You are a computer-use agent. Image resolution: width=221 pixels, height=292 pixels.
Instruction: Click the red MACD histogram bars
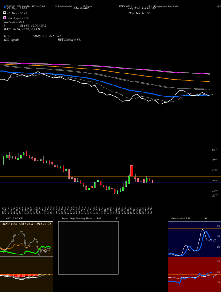click(x=19, y=276)
